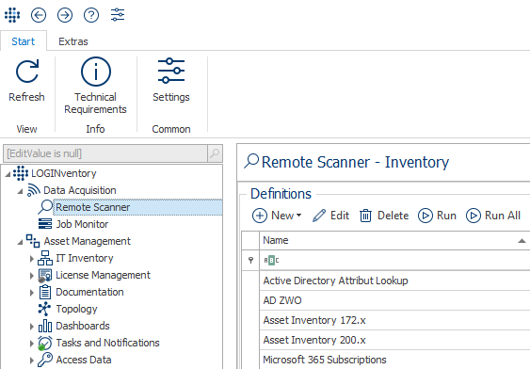Open Settings in the Common group
The width and height of the screenshot is (530, 369).
(x=171, y=80)
